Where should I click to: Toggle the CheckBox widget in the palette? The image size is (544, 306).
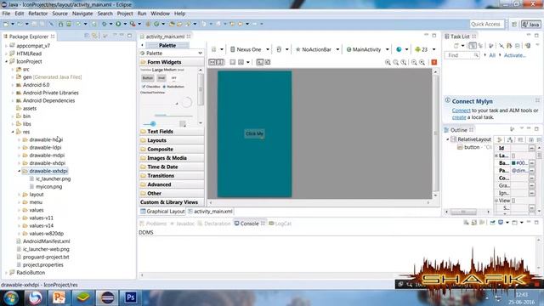pyautogui.click(x=151, y=87)
